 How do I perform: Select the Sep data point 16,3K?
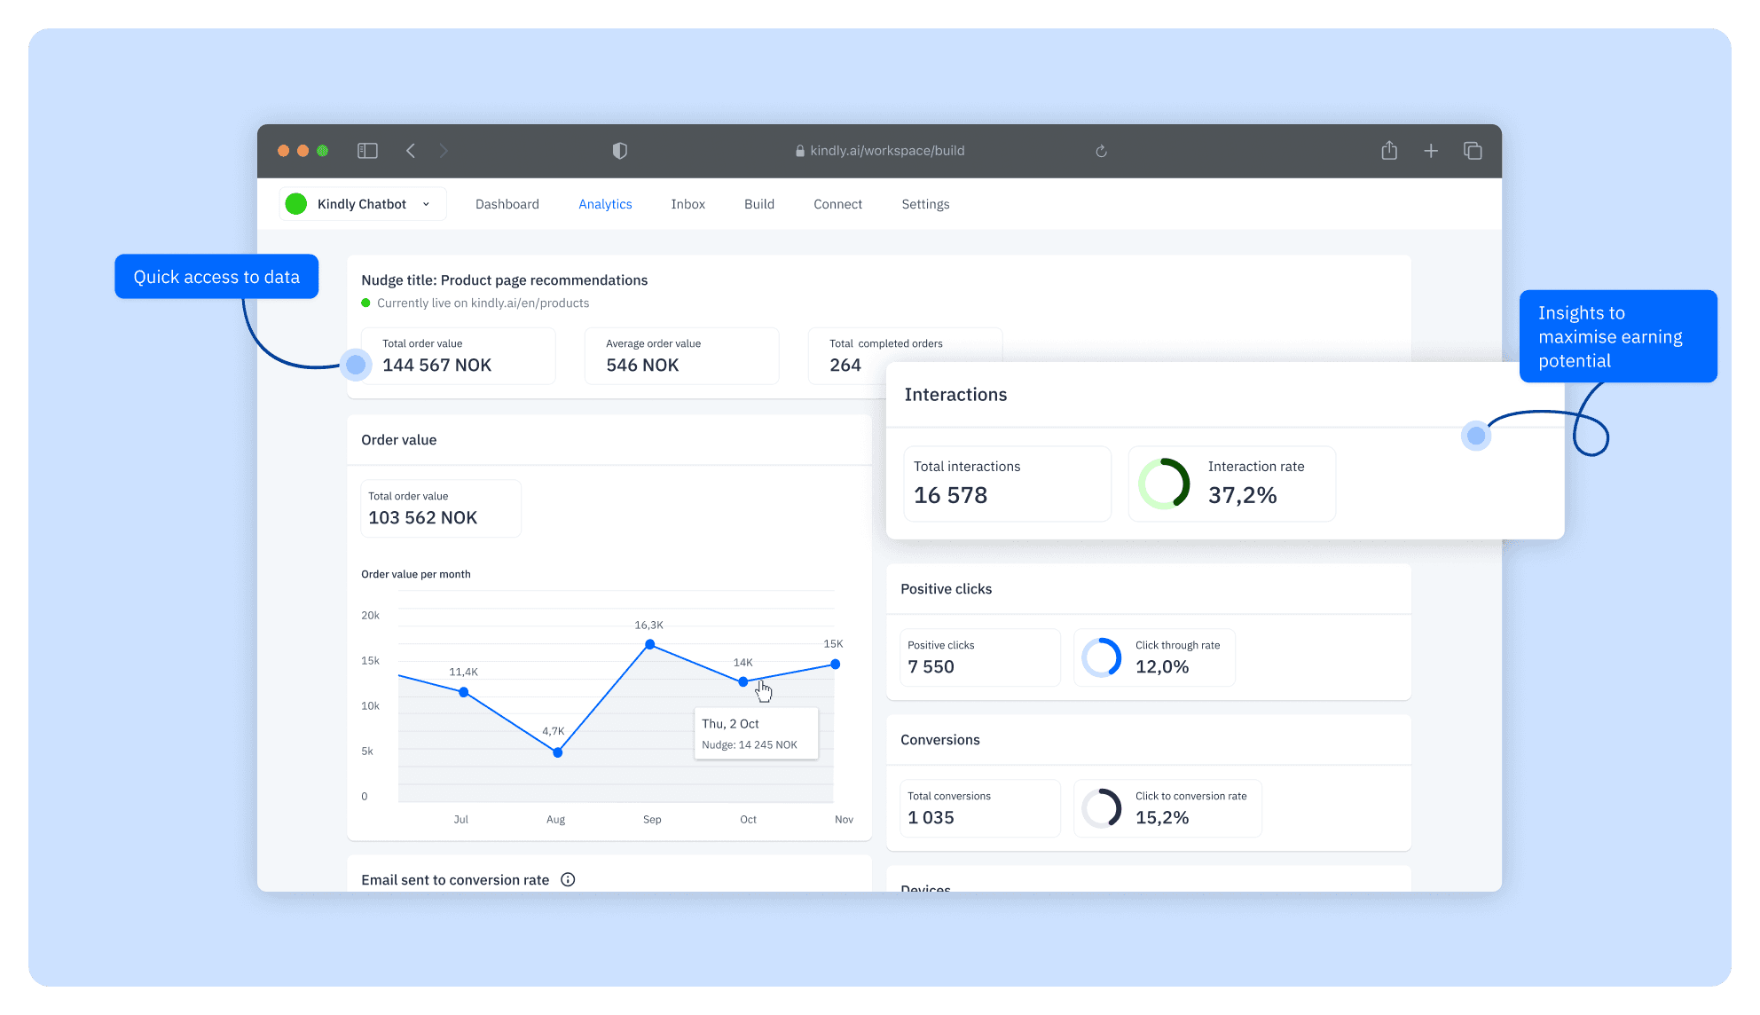650,644
